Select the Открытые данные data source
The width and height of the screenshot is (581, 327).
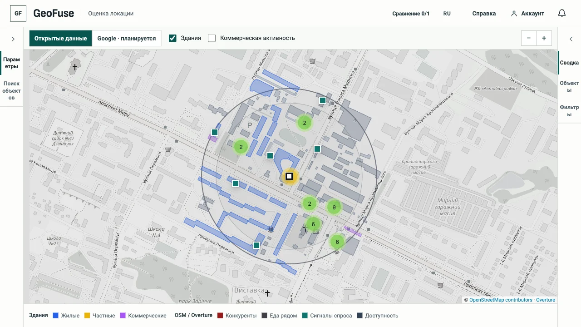61,39
